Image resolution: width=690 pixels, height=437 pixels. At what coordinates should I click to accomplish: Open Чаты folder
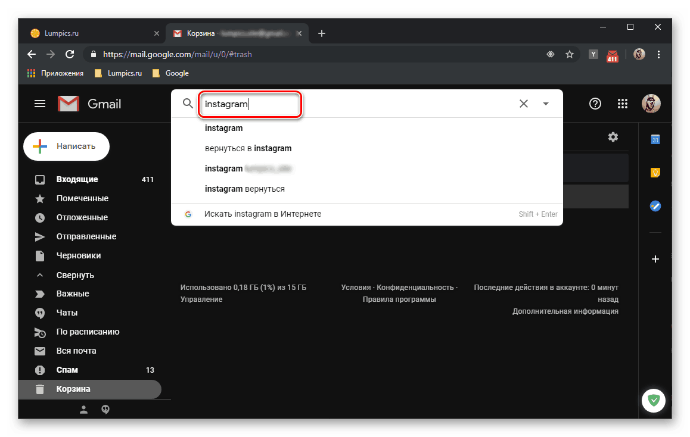(x=90, y=313)
